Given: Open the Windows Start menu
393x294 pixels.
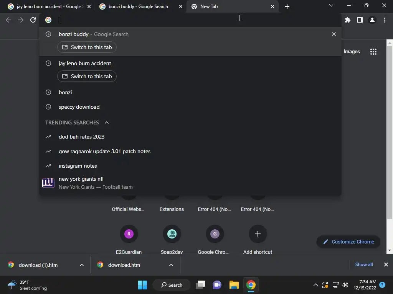Looking at the screenshot, I should 142,285.
